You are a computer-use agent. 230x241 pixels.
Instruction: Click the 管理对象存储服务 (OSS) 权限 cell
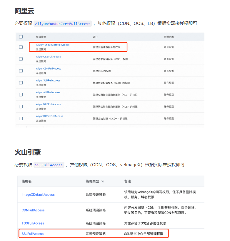tap(110, 59)
